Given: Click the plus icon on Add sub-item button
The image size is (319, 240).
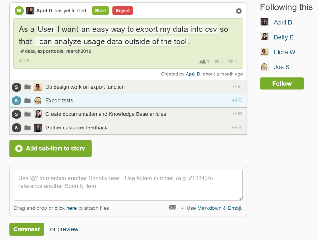Looking at the screenshot, I should click(x=18, y=148).
